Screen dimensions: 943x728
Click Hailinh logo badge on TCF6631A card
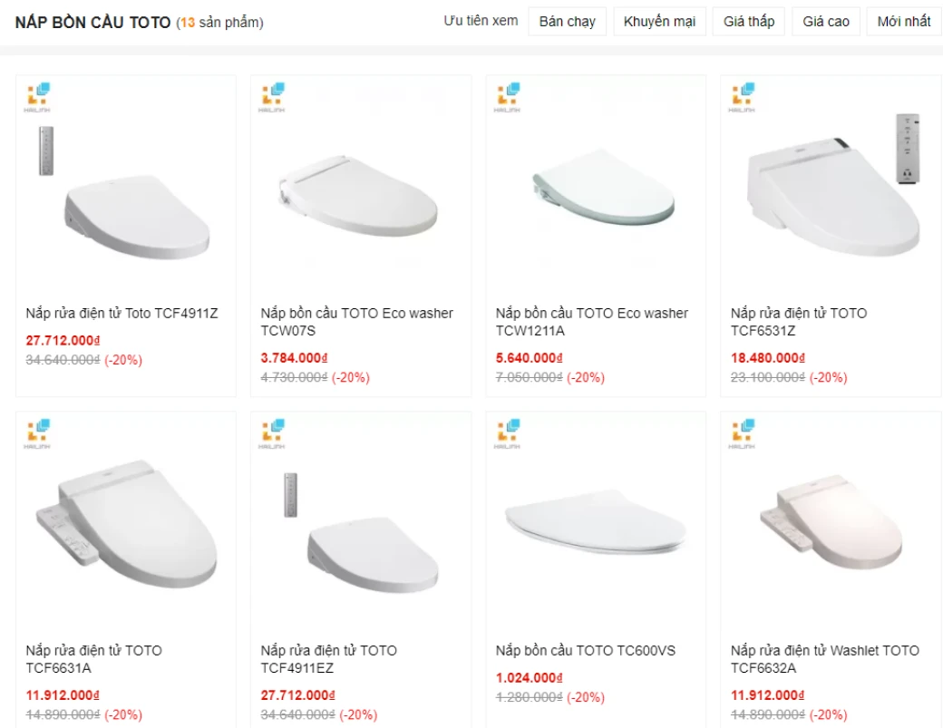coord(38,433)
